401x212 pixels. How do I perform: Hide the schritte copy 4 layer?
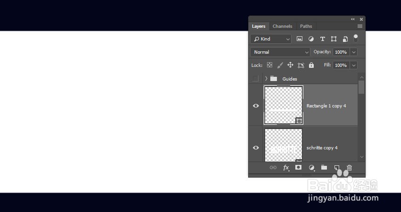(256, 147)
